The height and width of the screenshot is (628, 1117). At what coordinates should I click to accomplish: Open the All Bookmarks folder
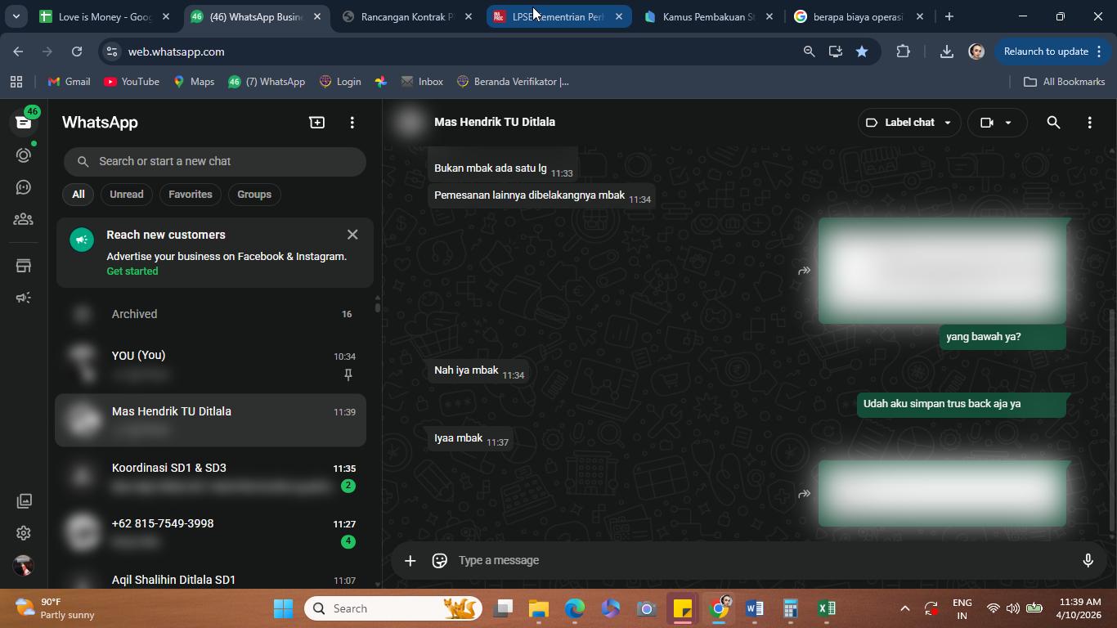[1064, 82]
